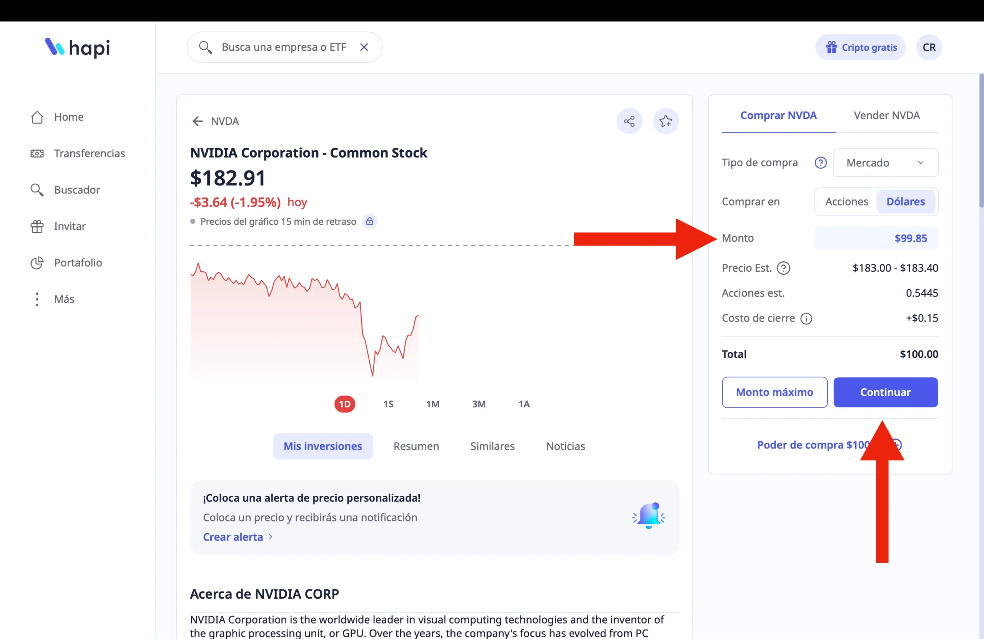Viewport: 984px width, 639px height.
Task: Open the Resumen tab
Action: (x=416, y=446)
